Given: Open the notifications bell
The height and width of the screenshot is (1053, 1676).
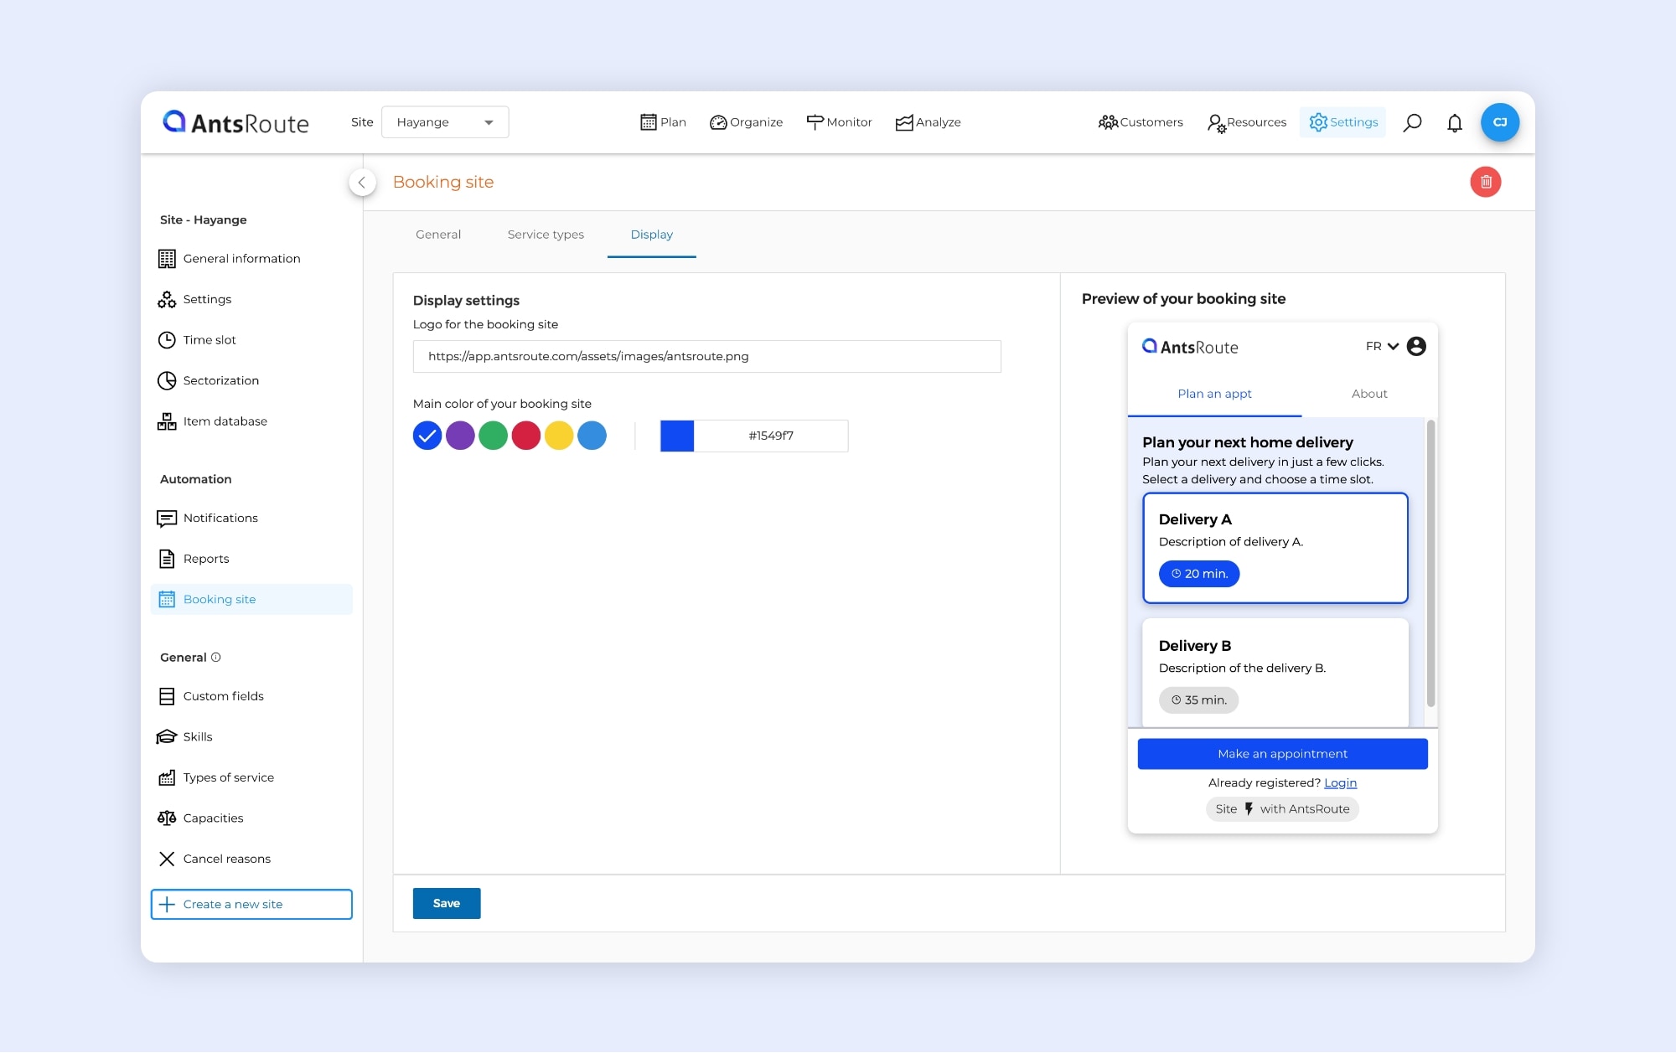Looking at the screenshot, I should (1454, 122).
